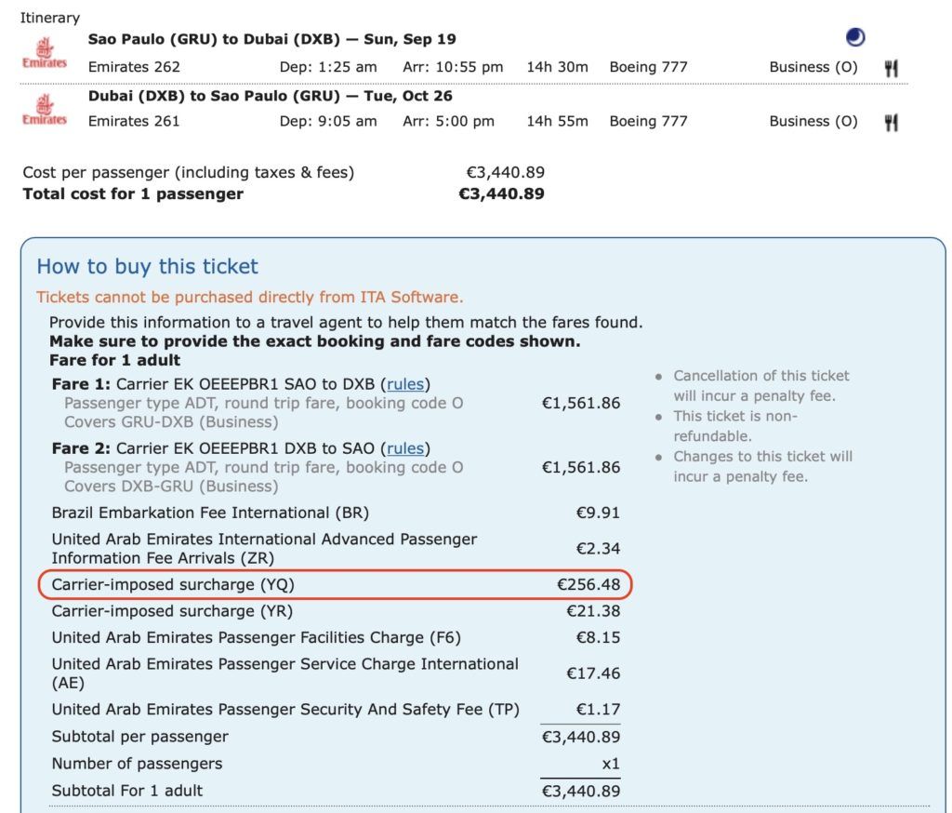
Task: Click the meal icon for Emirates 262
Action: [891, 68]
